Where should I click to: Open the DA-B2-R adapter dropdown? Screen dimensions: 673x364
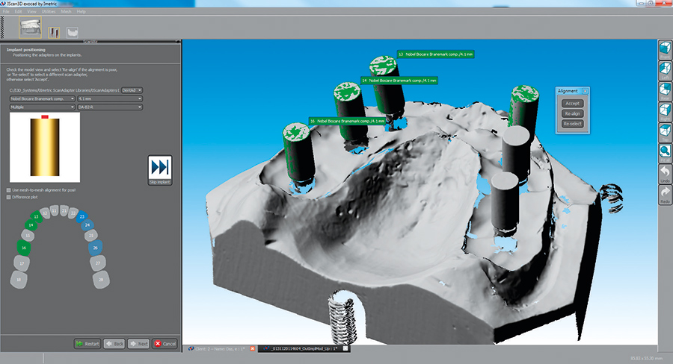(x=109, y=107)
